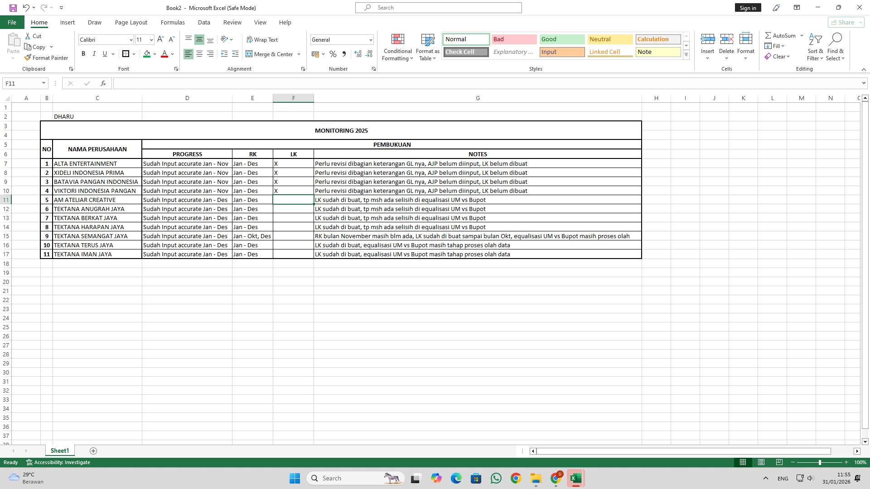Open Conditional Formatting options
The height and width of the screenshot is (489, 870).
pyautogui.click(x=397, y=47)
